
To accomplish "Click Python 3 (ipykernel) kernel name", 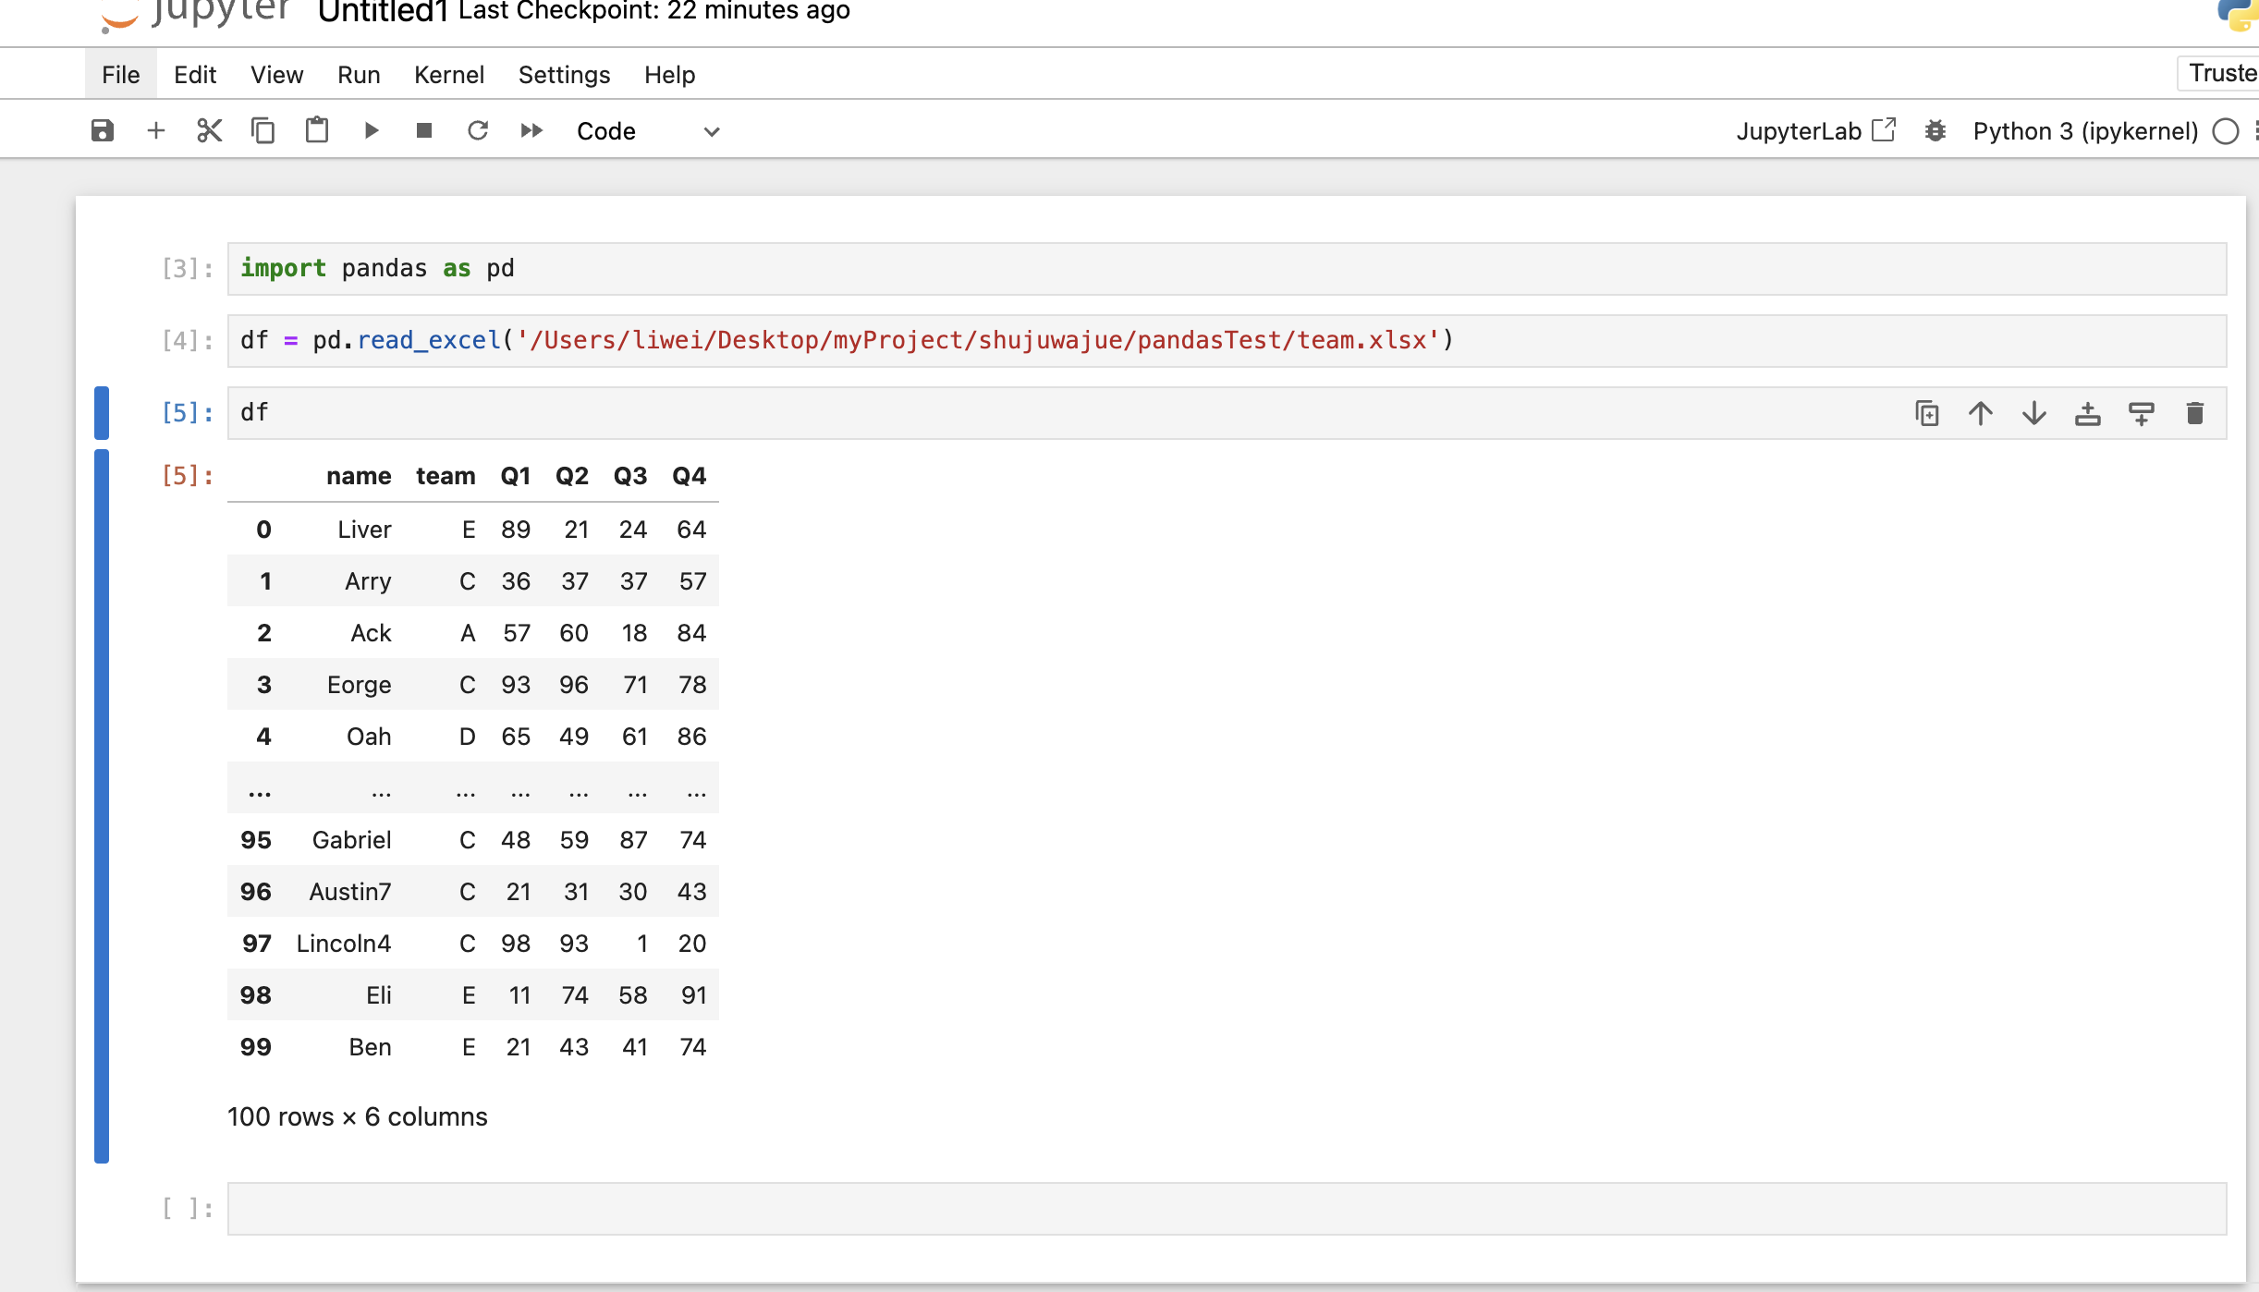I will (2085, 131).
